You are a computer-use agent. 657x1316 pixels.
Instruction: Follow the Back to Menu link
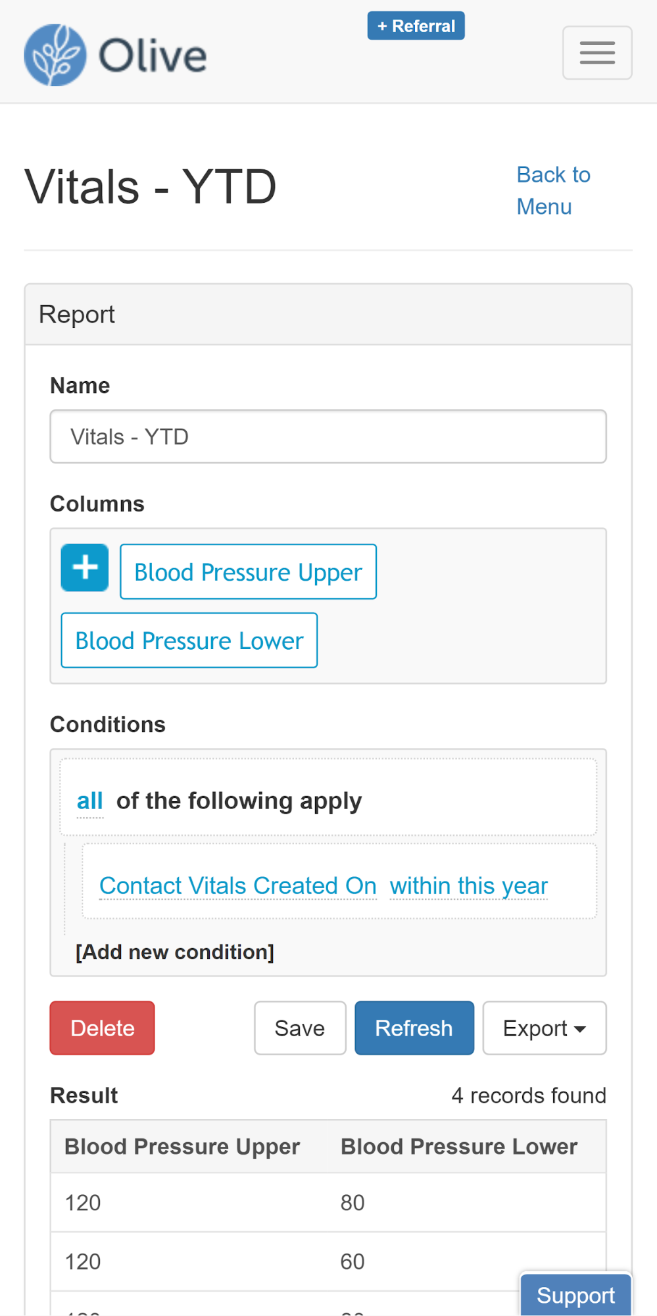(553, 191)
